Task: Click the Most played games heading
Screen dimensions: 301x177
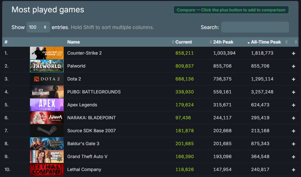Action: pos(48,9)
